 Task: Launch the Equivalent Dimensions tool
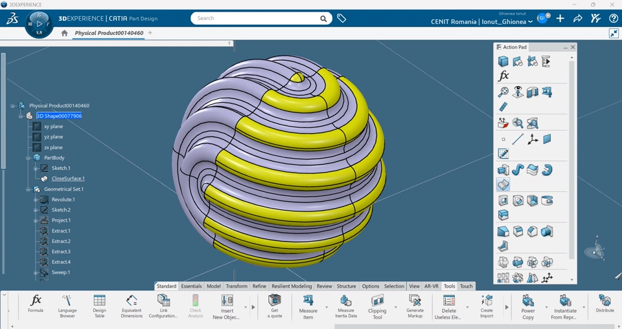pos(132,306)
